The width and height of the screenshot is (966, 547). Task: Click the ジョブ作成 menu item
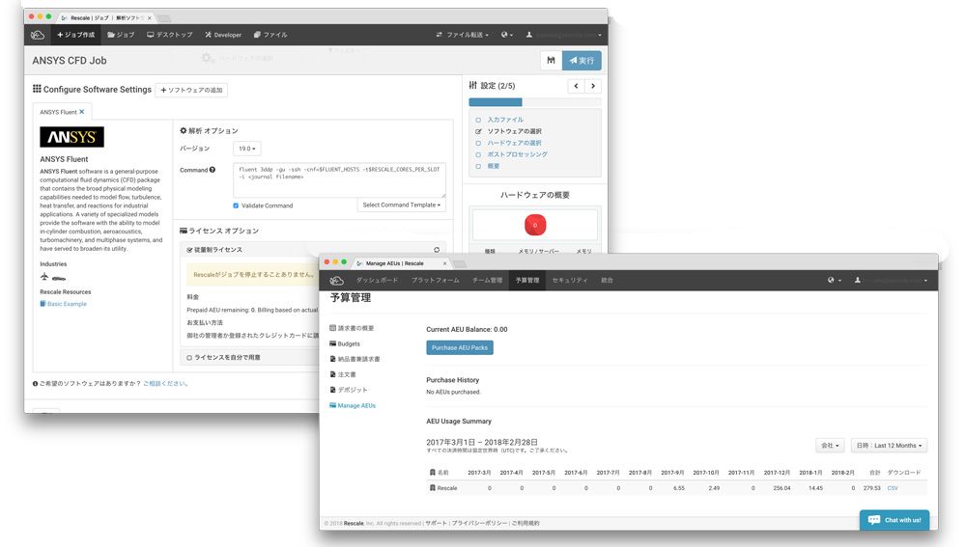tap(75, 35)
